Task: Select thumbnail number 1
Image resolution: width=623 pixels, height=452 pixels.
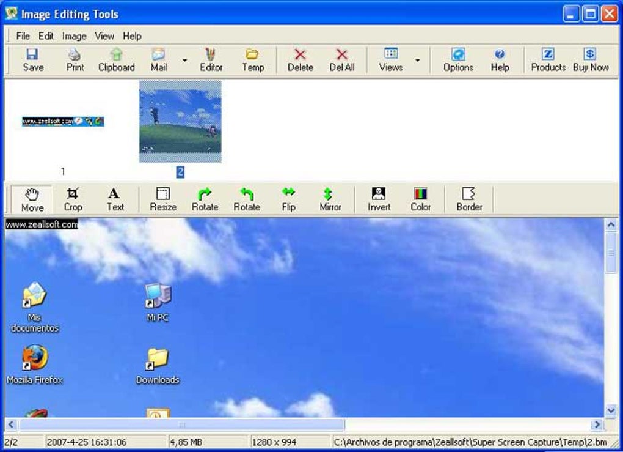Action: [63, 121]
